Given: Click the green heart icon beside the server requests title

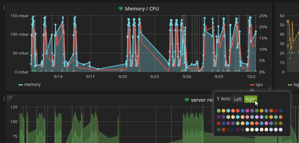Looking at the screenshot, I should pyautogui.click(x=187, y=100).
